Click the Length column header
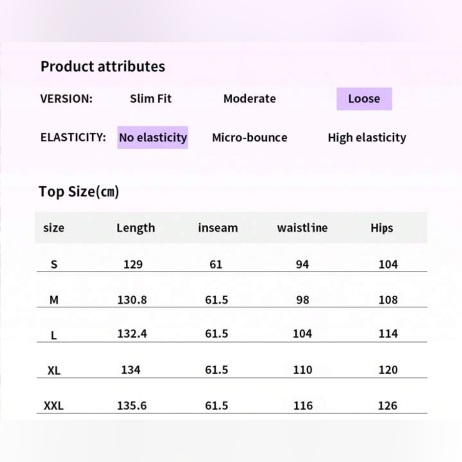462x462 pixels. (x=135, y=228)
